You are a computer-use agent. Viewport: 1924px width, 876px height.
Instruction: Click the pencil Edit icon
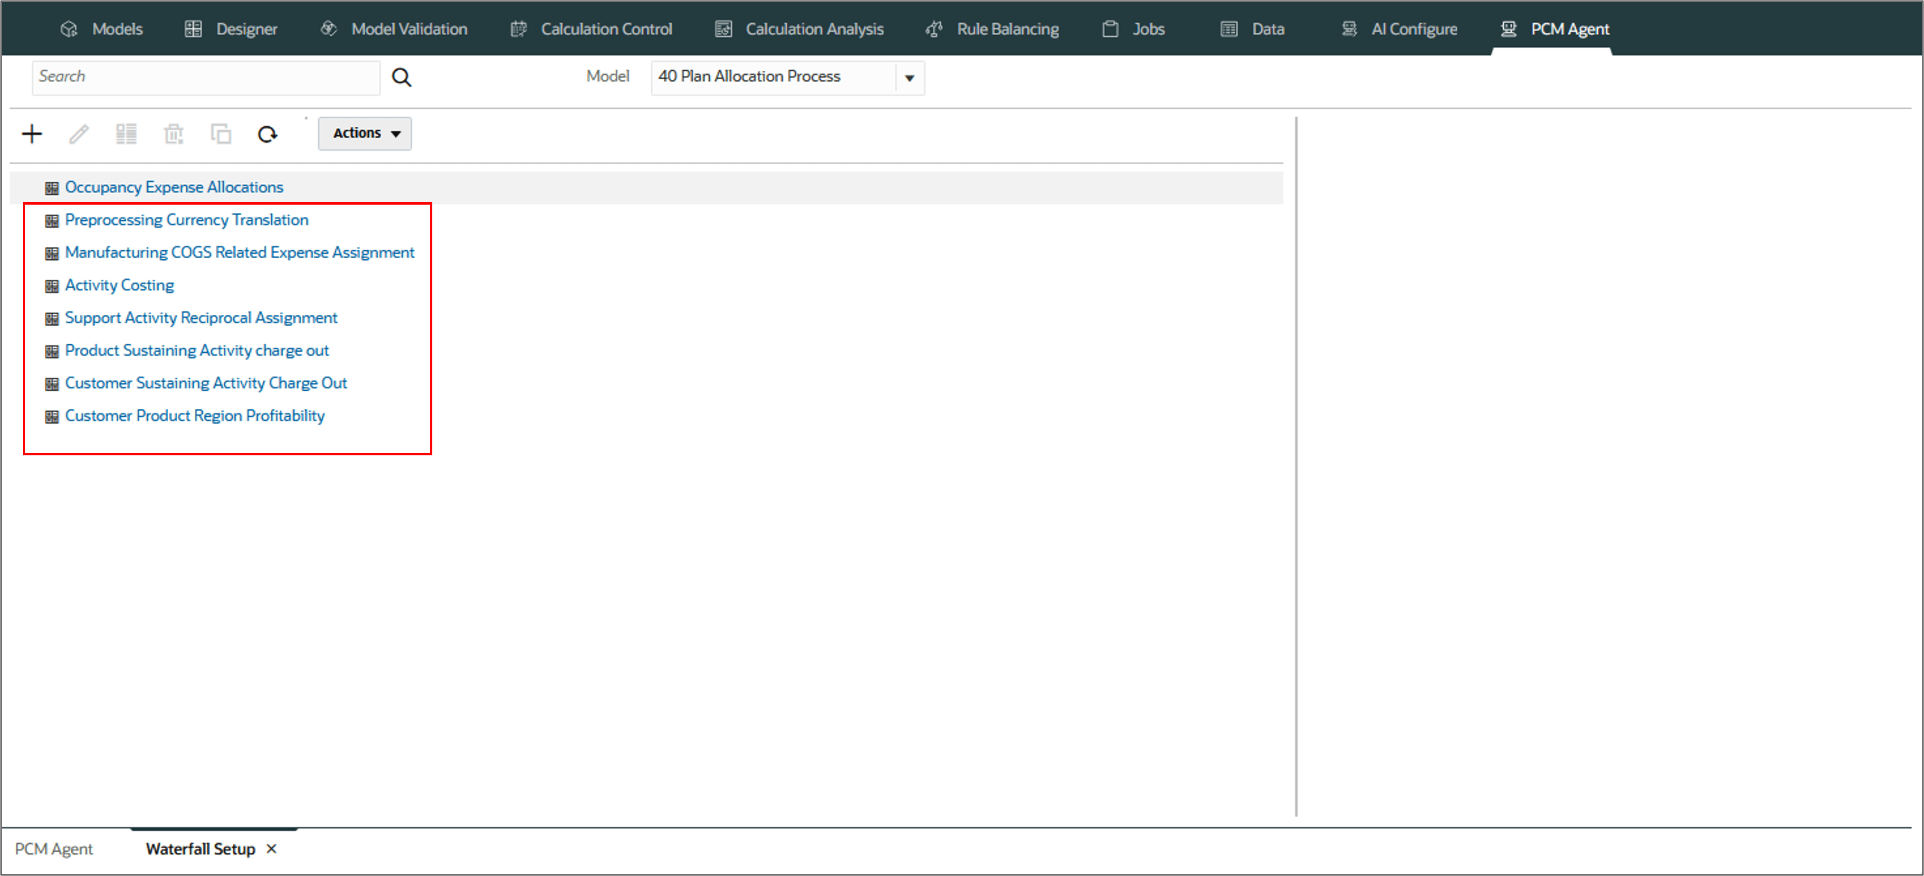click(x=79, y=134)
